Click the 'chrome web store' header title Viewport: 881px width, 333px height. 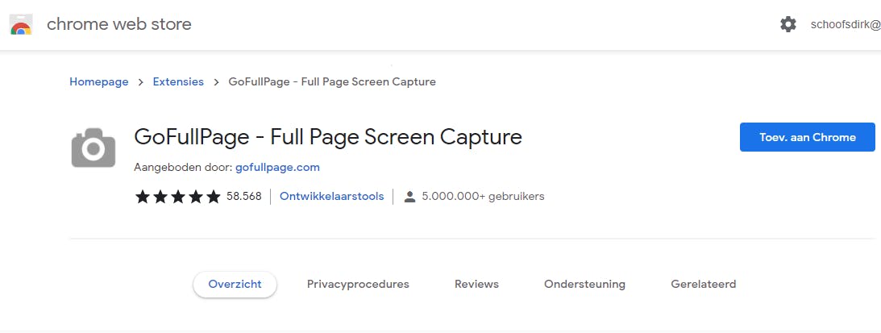point(119,24)
